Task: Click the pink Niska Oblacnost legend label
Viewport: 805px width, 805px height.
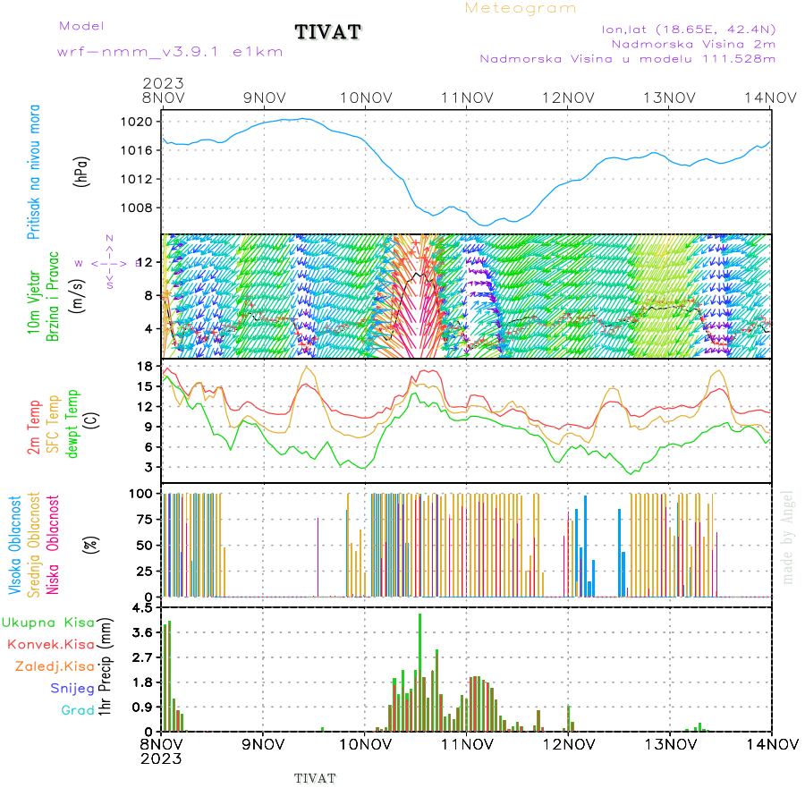Action: (x=53, y=546)
